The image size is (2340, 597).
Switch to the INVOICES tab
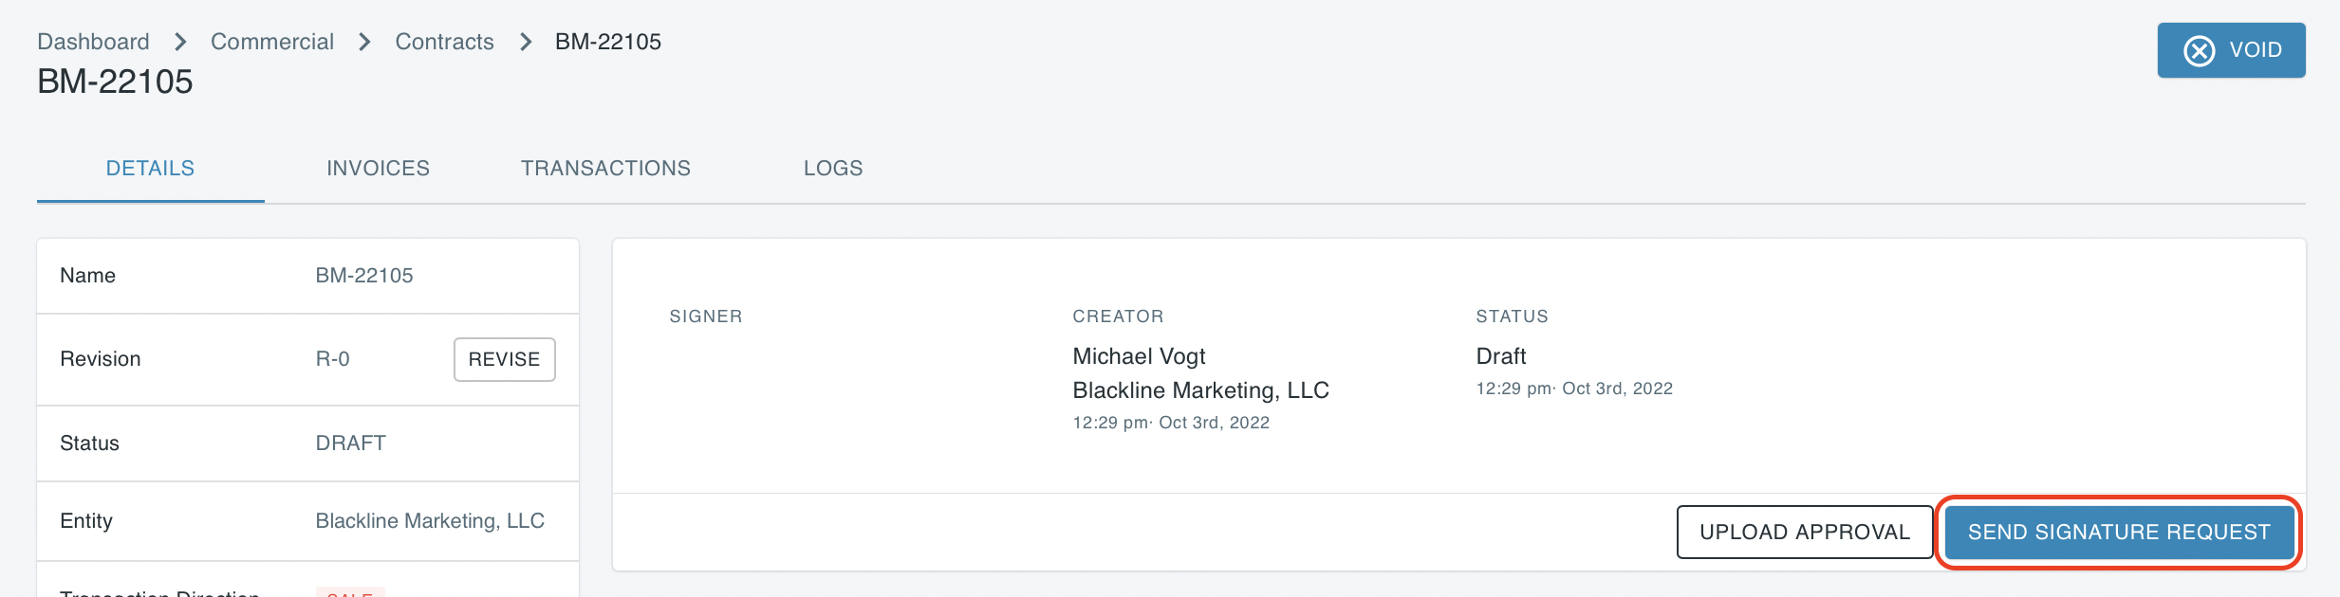click(x=378, y=168)
